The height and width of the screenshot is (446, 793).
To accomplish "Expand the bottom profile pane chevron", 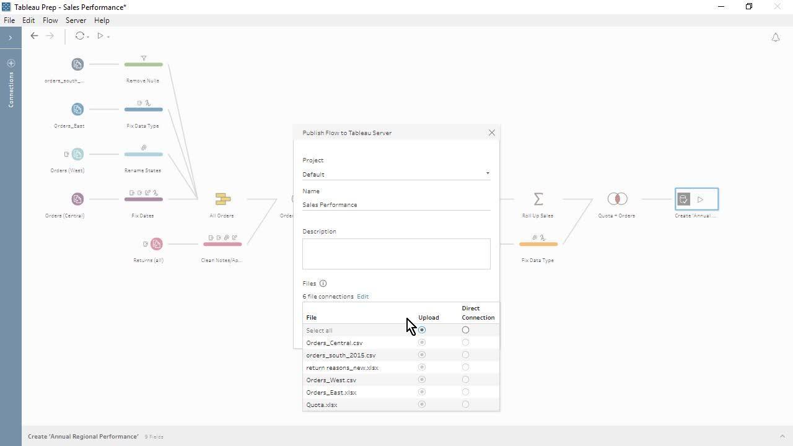I will 782,436.
